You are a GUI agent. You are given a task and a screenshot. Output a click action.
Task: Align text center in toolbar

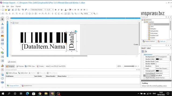pyautogui.click(x=78, y=10)
